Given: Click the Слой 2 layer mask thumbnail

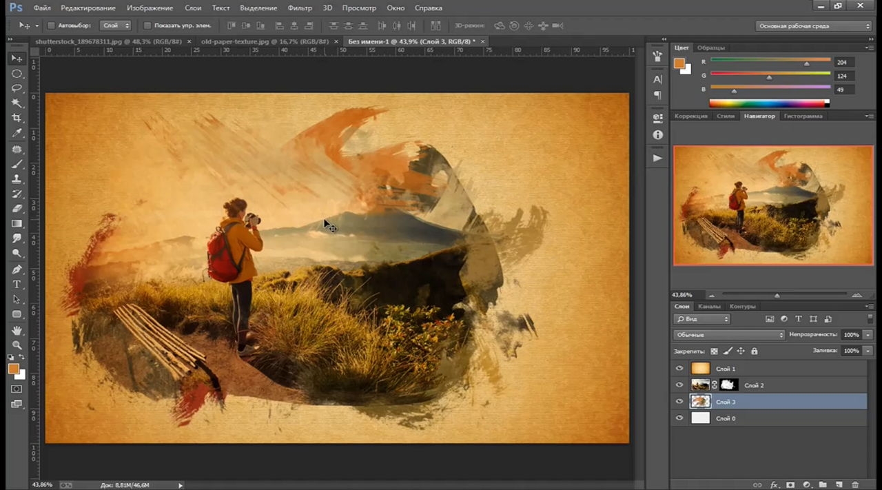Looking at the screenshot, I should 728,385.
